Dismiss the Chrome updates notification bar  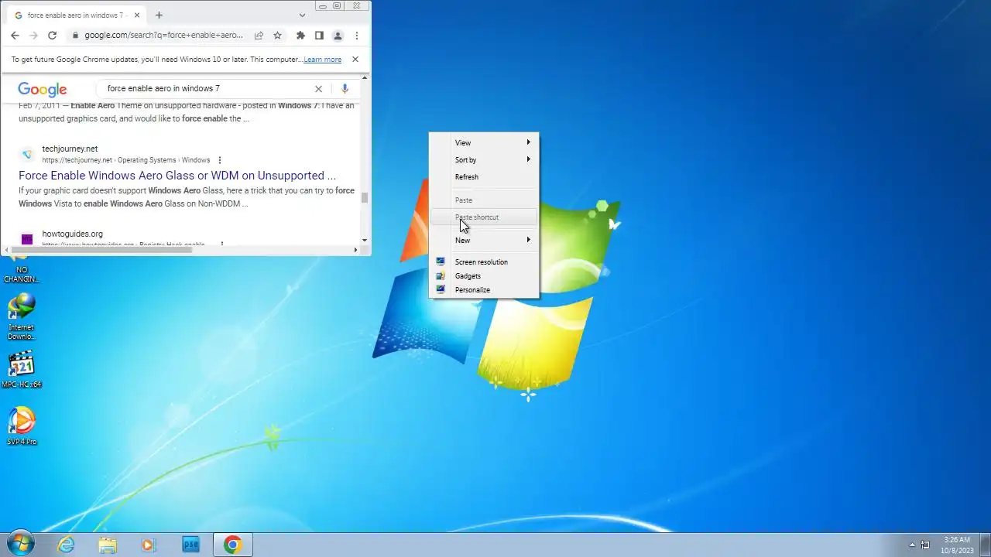[x=355, y=60]
